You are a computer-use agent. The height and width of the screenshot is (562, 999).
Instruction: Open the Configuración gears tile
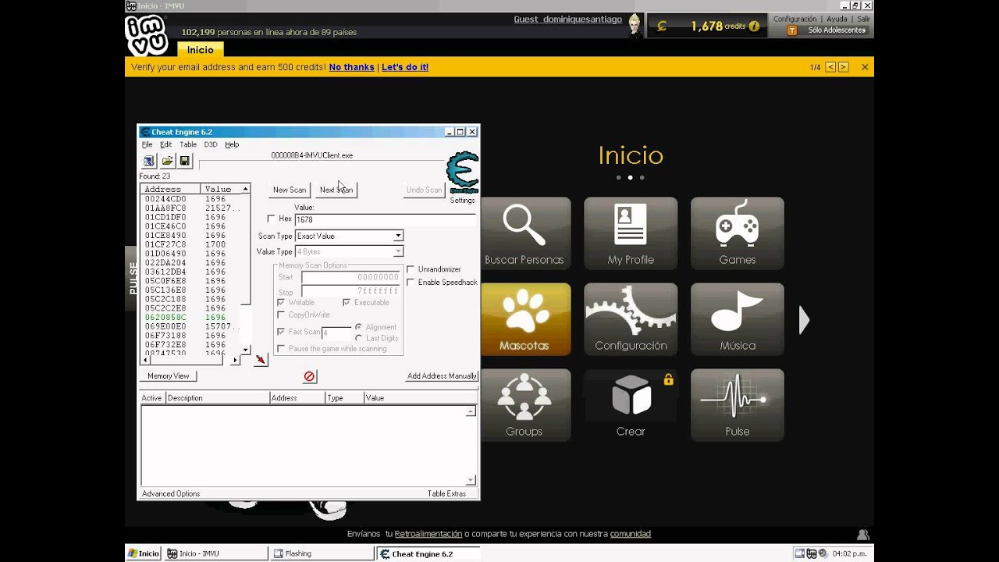(631, 319)
